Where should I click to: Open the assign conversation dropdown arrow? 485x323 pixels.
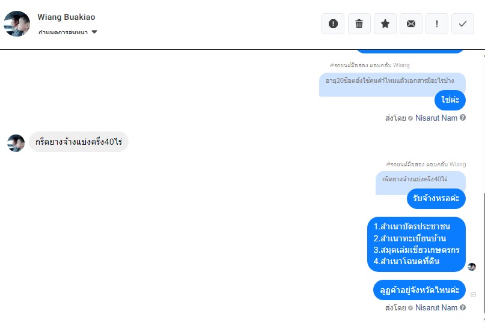(x=94, y=32)
